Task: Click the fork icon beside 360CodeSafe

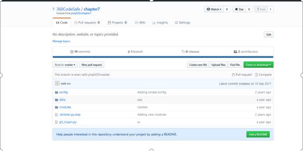Action: click(x=54, y=9)
